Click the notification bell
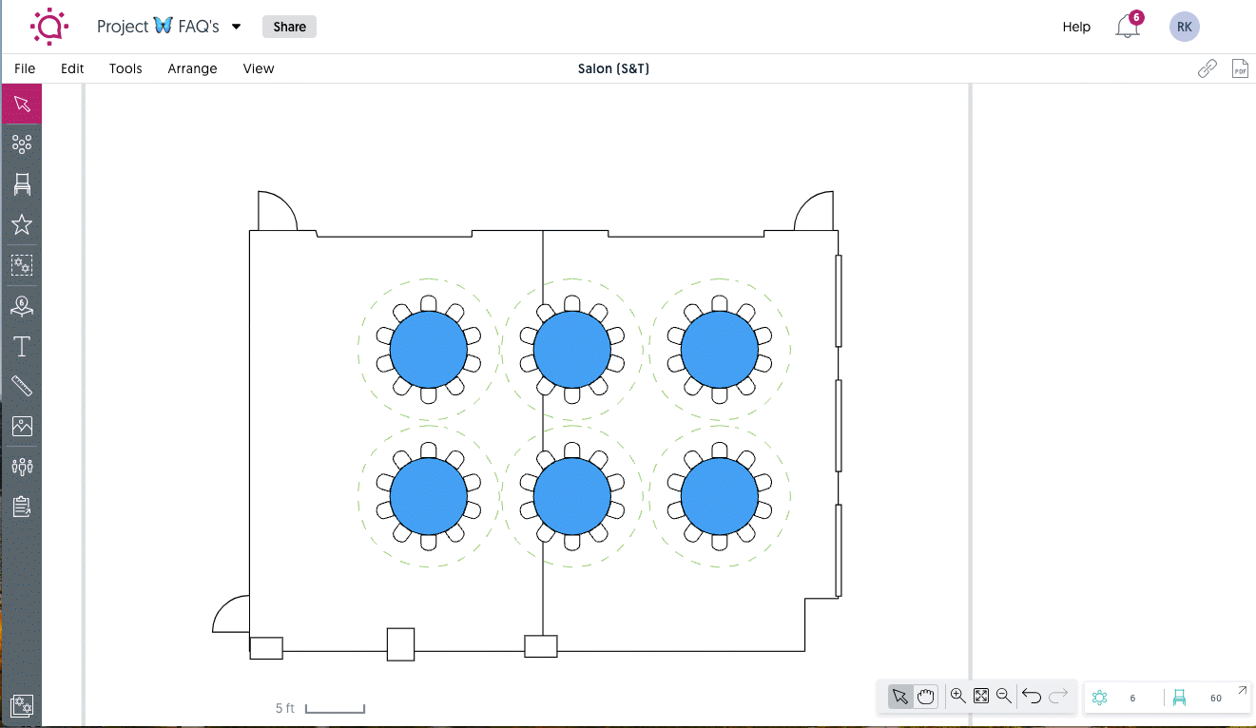The height and width of the screenshot is (728, 1256). [x=1126, y=27]
